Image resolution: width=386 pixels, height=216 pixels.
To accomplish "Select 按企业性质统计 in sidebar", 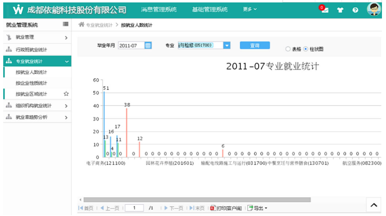I will tap(31, 83).
